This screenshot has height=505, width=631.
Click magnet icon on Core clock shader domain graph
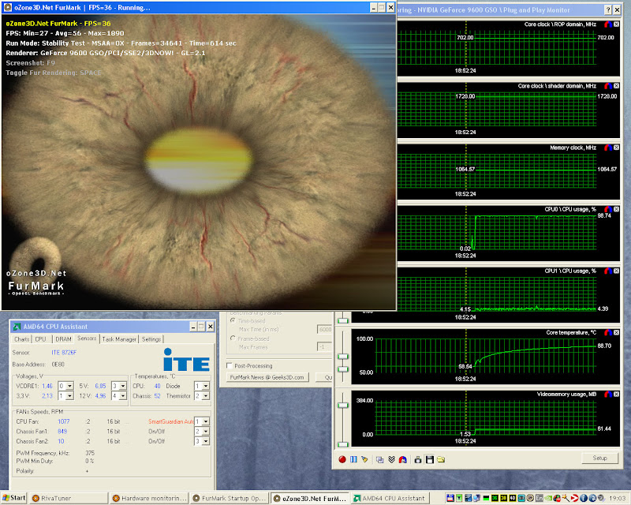click(x=608, y=86)
